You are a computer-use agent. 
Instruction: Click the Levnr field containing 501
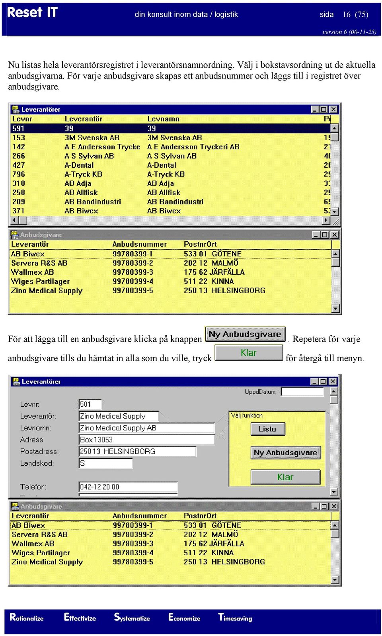pos(90,404)
